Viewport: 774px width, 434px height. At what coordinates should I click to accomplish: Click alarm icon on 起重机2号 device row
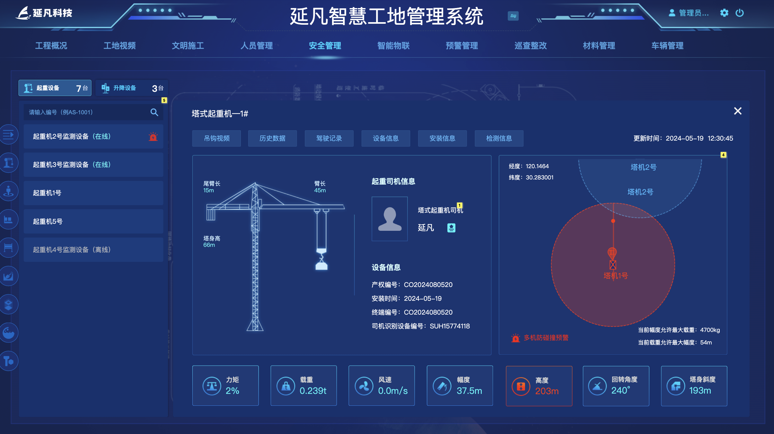153,137
